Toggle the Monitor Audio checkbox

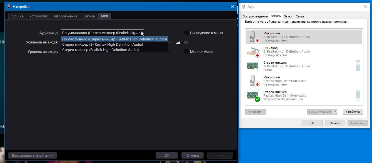tap(186, 51)
